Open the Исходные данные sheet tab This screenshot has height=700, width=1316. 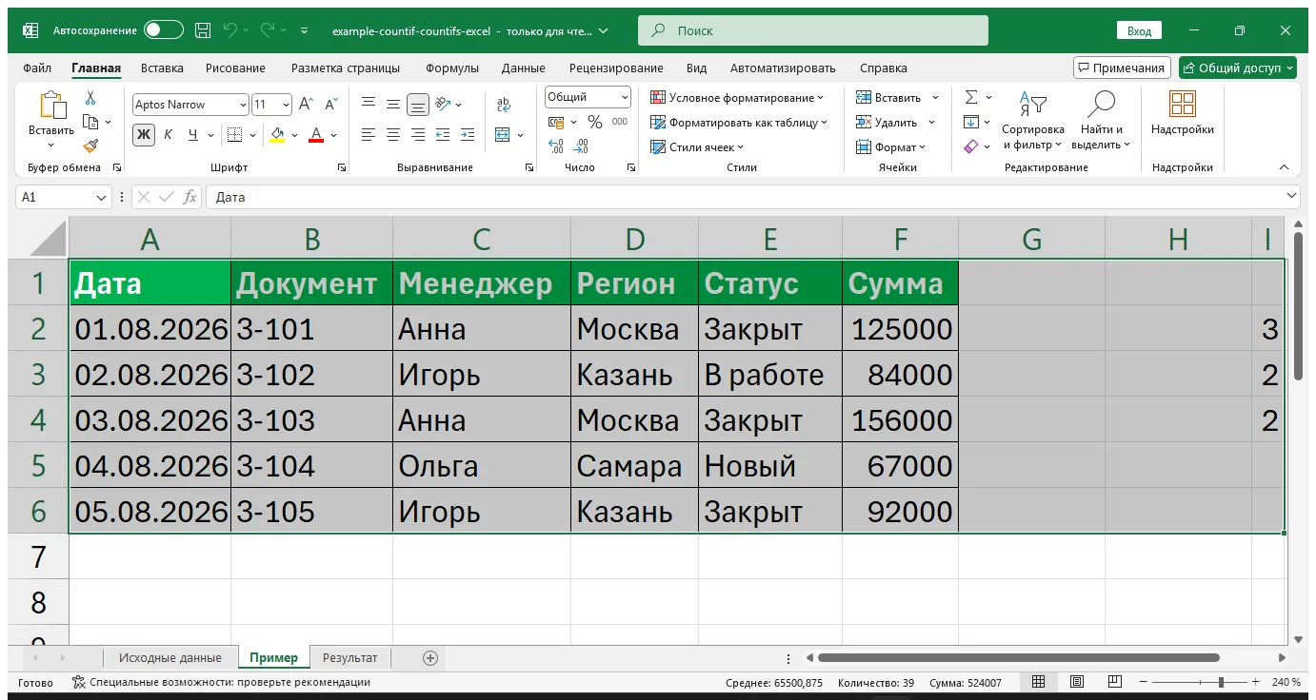170,657
